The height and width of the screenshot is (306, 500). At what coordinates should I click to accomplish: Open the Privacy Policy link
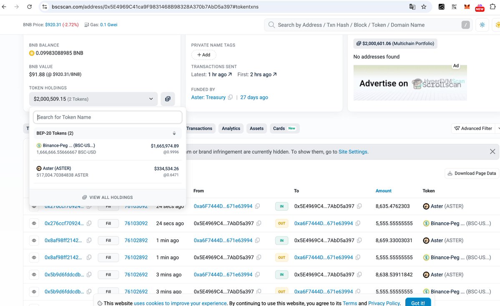click(384, 303)
